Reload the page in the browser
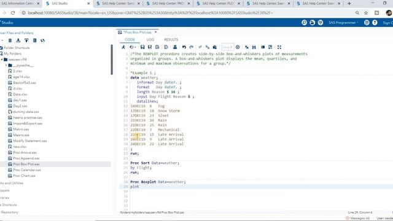 pos(13,13)
